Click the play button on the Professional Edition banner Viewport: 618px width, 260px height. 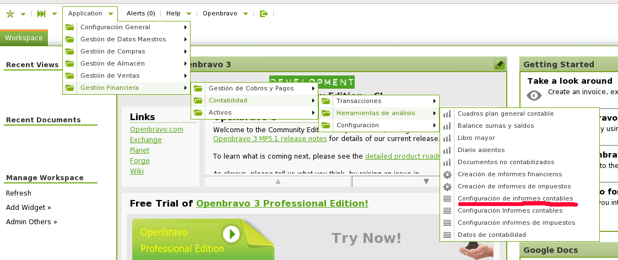tap(232, 235)
